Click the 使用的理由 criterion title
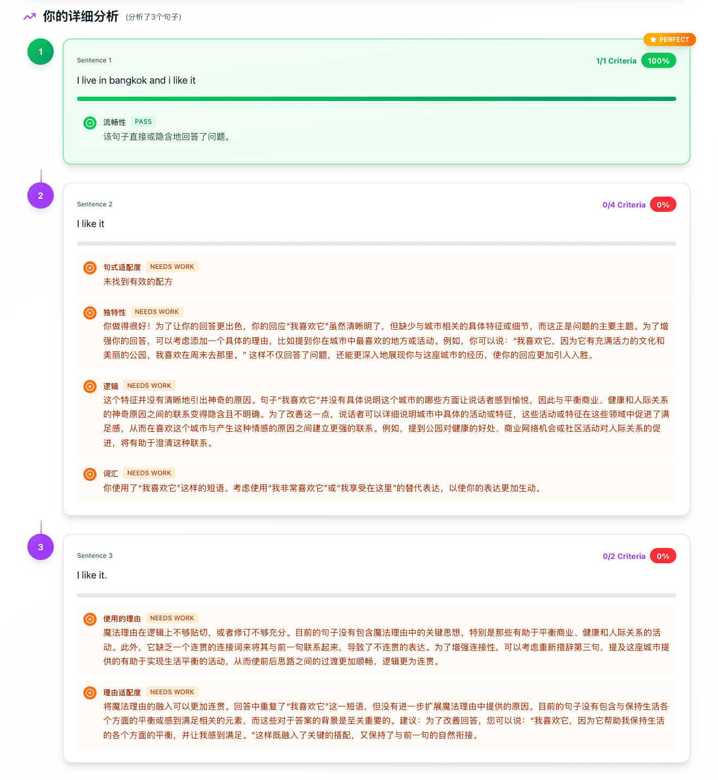 (x=122, y=619)
